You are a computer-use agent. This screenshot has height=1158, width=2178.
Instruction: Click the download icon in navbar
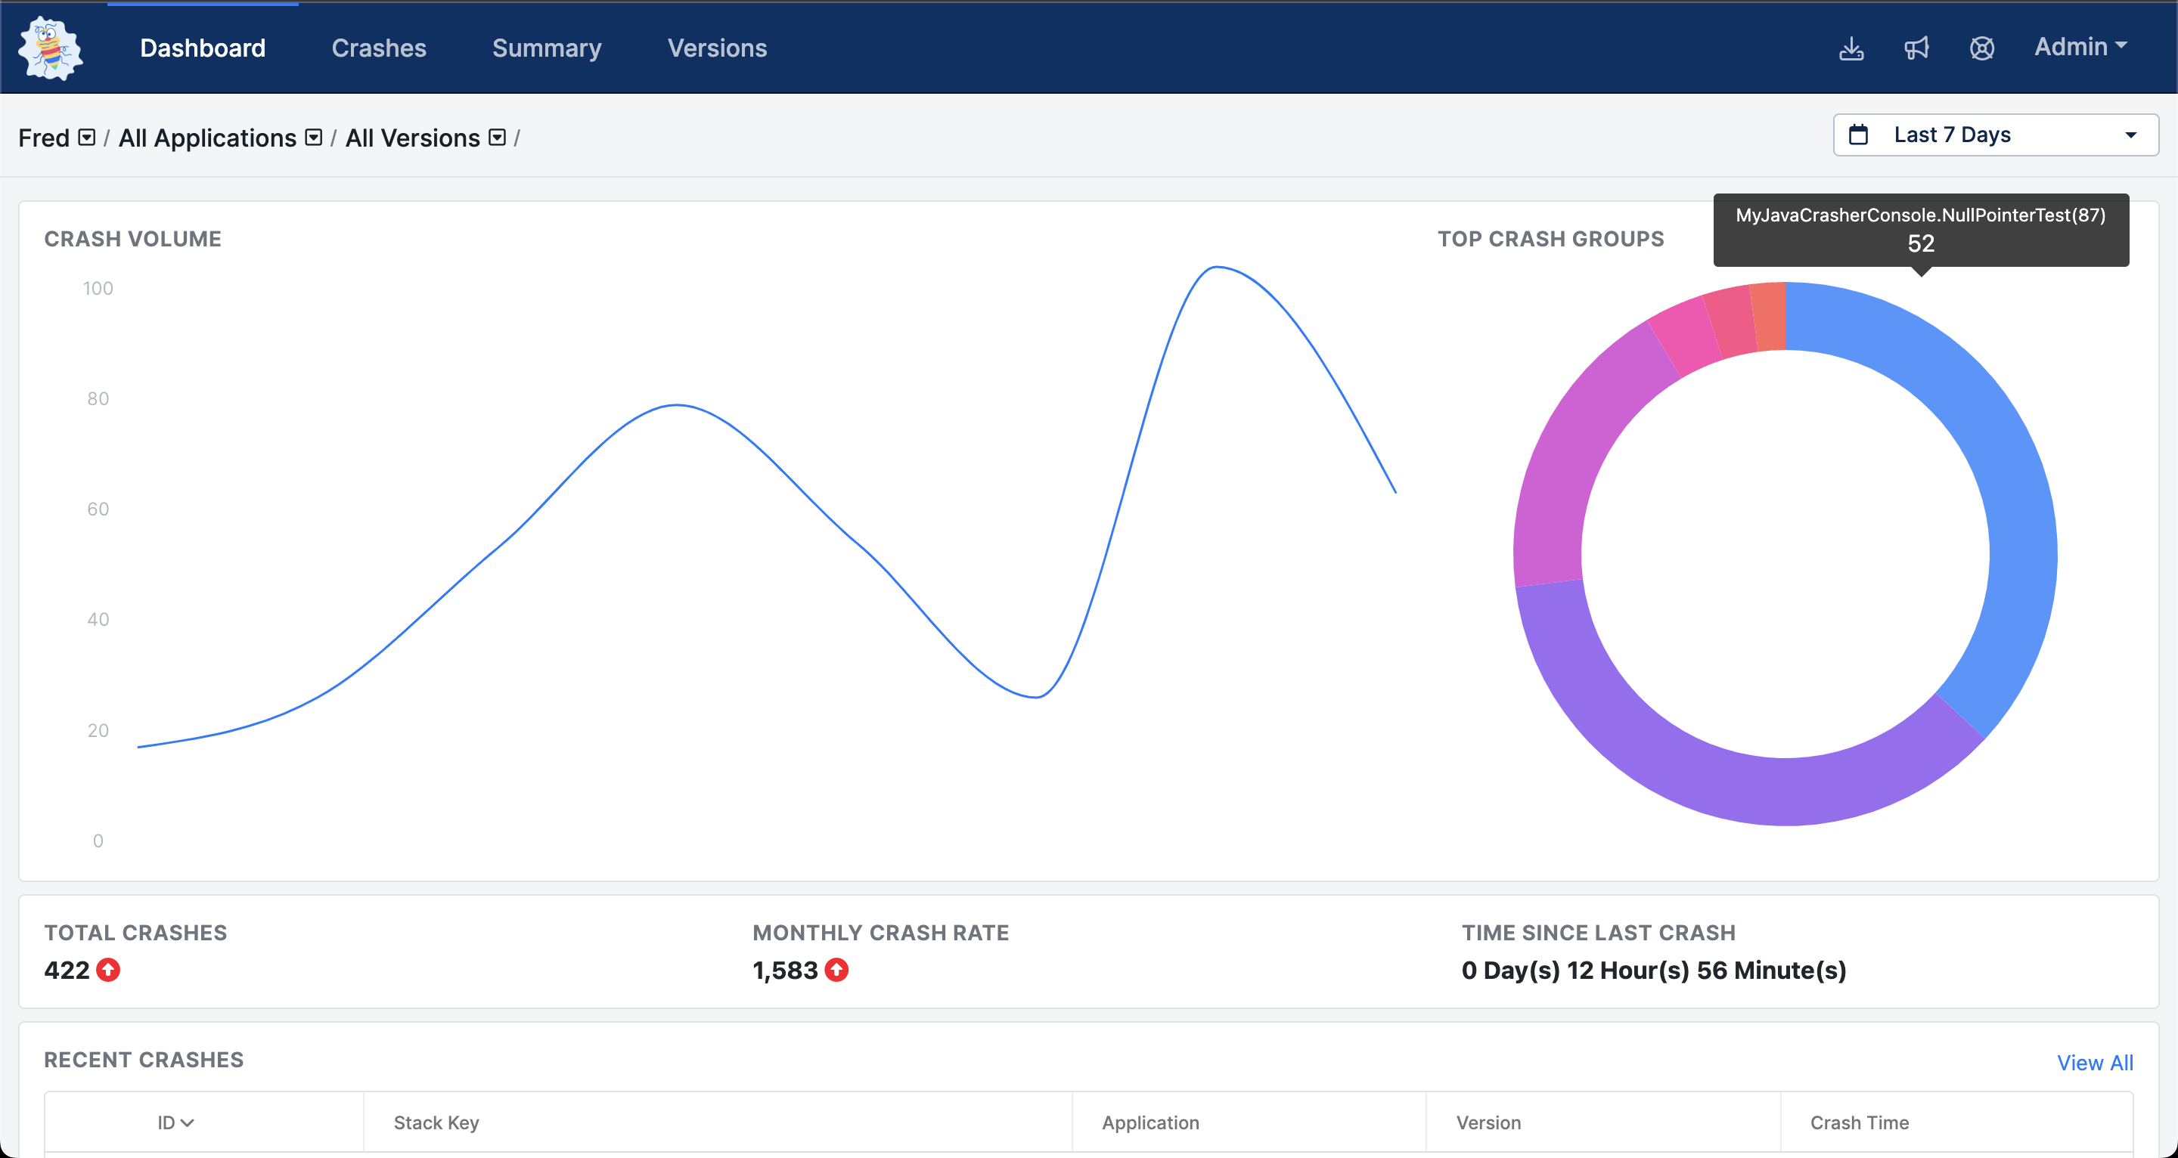tap(1851, 48)
